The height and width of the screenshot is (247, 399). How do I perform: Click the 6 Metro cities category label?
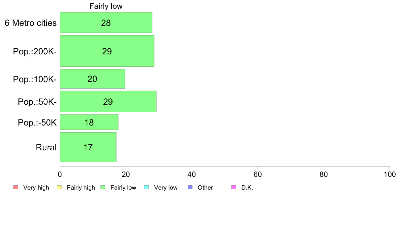[31, 23]
